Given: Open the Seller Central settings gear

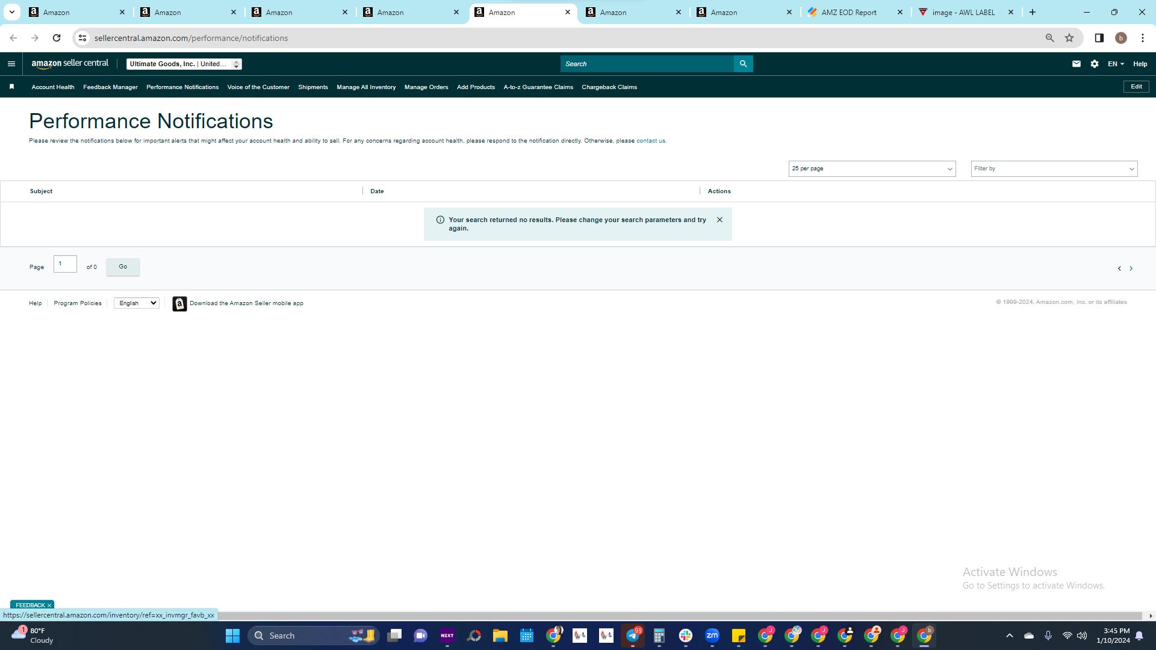Looking at the screenshot, I should point(1095,64).
